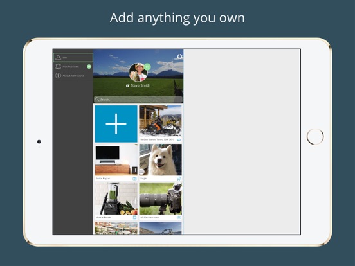Image resolution: width=355 pixels, height=266 pixels.
Task: Click the category icon under snowmobile item
Action: [x=179, y=140]
